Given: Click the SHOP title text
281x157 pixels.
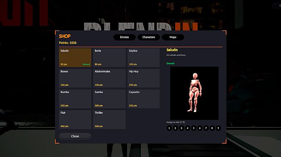Looking at the screenshot, I should pyautogui.click(x=65, y=36).
